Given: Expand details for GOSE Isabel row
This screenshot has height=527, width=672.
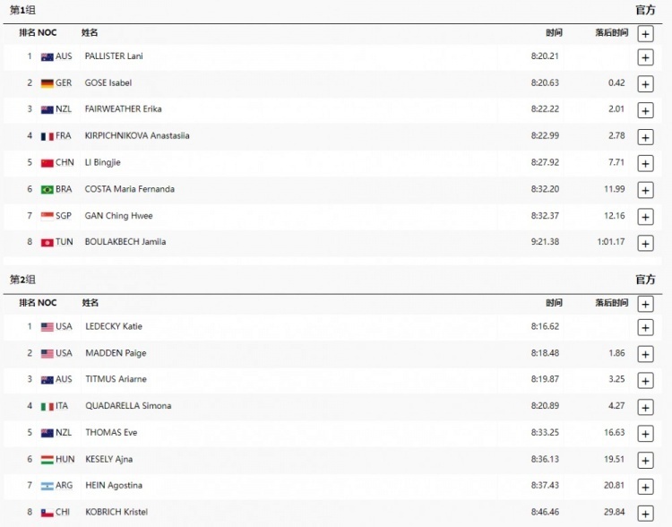Looking at the screenshot, I should click(x=645, y=84).
